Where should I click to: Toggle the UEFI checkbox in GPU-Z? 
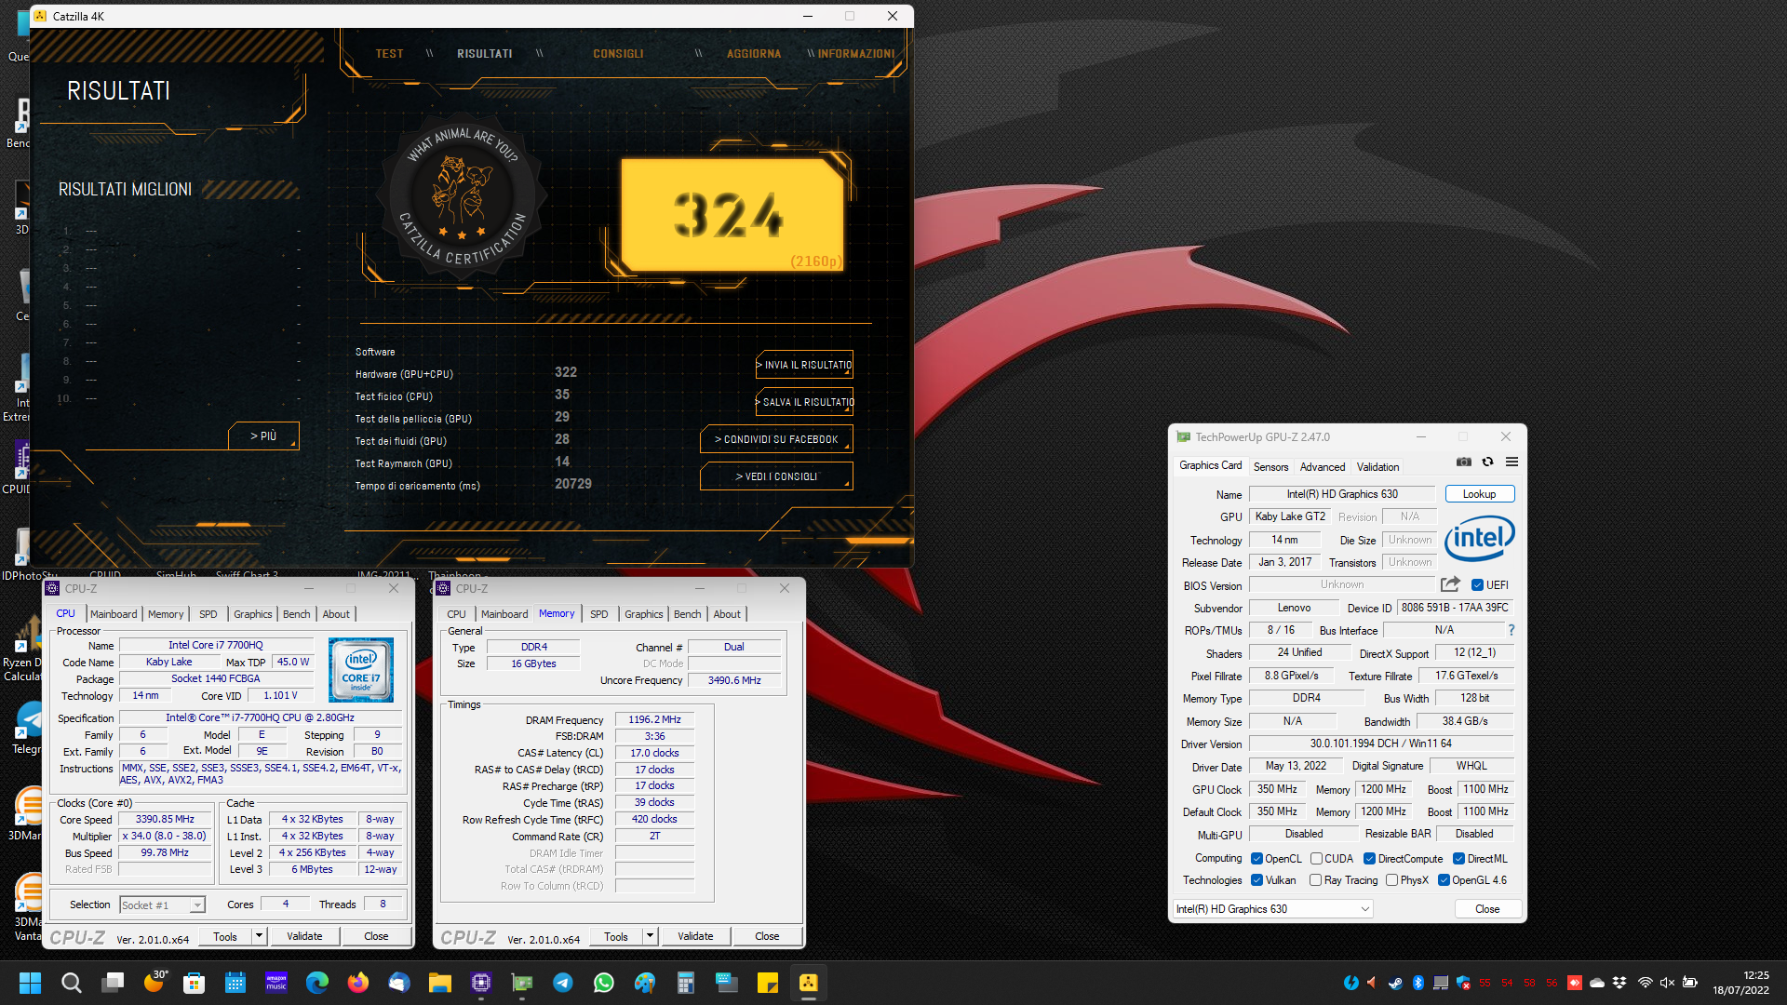point(1477,585)
